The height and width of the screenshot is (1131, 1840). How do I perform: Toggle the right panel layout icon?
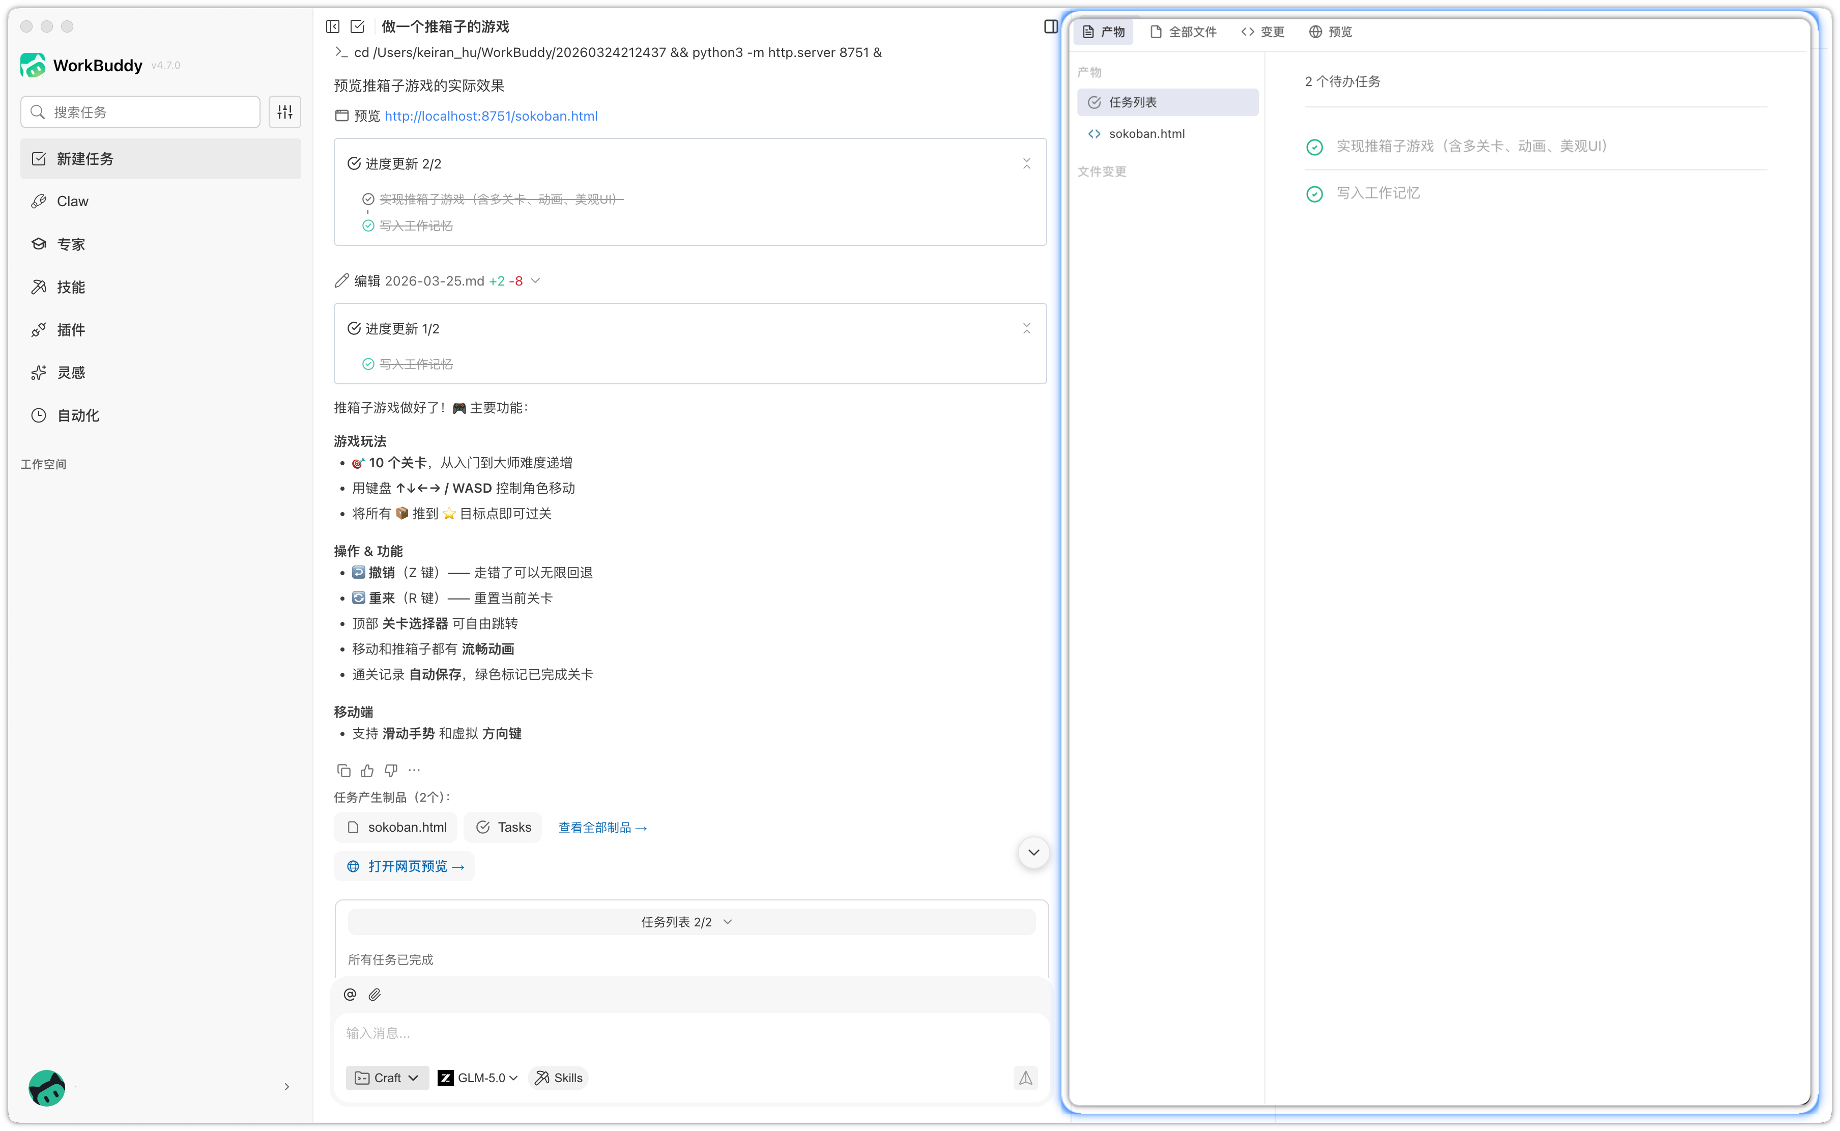point(1050,27)
